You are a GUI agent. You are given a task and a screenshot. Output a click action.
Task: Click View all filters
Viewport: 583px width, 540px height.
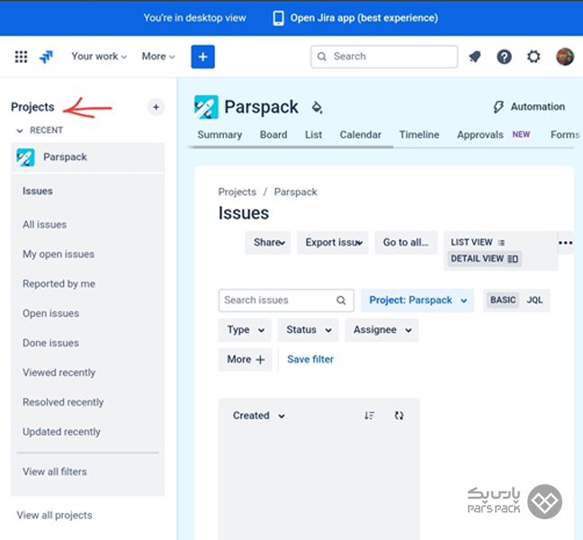point(55,472)
